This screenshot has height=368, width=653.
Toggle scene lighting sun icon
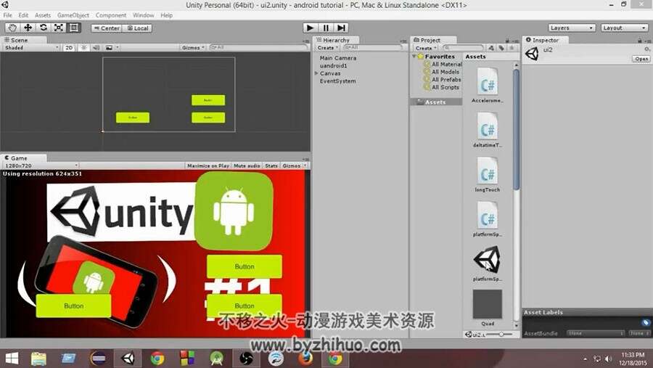(x=83, y=48)
